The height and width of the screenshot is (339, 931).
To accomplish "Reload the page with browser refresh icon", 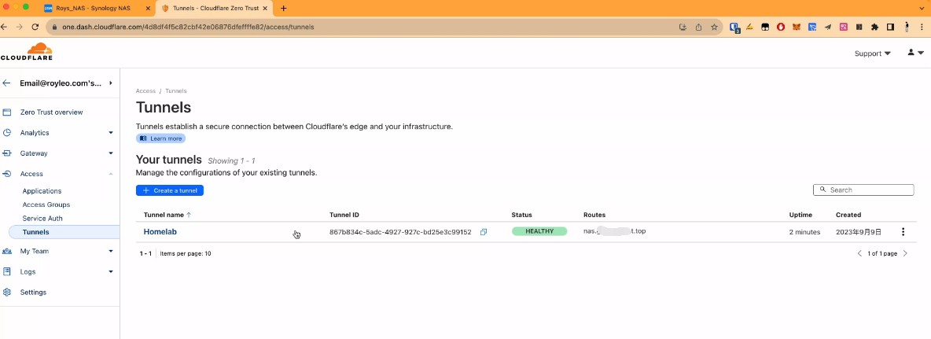I will [x=35, y=27].
